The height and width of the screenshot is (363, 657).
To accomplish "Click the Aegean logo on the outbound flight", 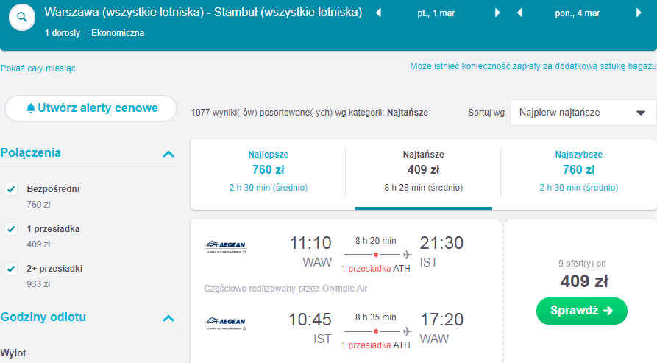I will [x=226, y=247].
